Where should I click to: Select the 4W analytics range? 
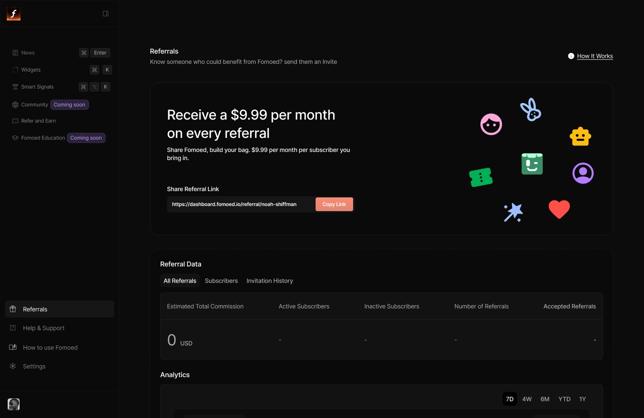click(x=527, y=399)
